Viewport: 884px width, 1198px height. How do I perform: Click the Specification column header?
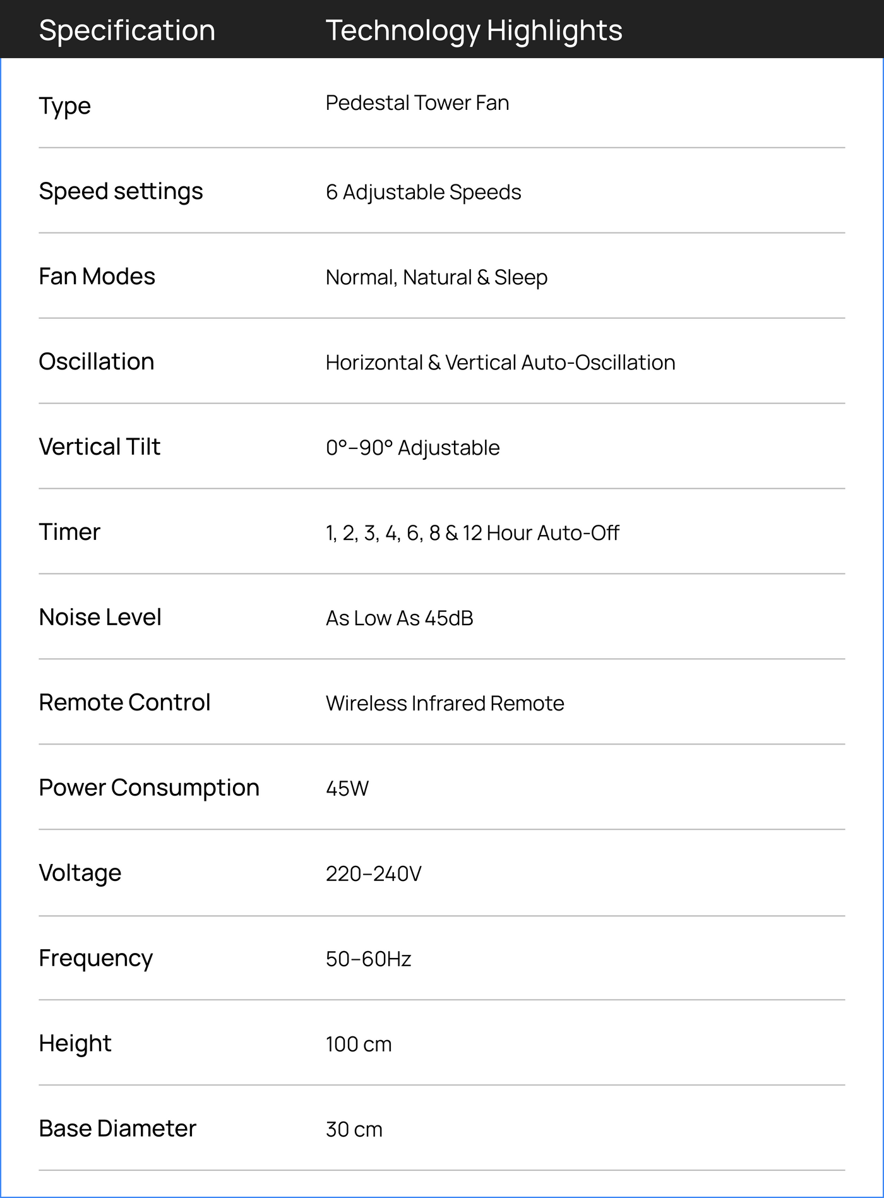coord(127,30)
